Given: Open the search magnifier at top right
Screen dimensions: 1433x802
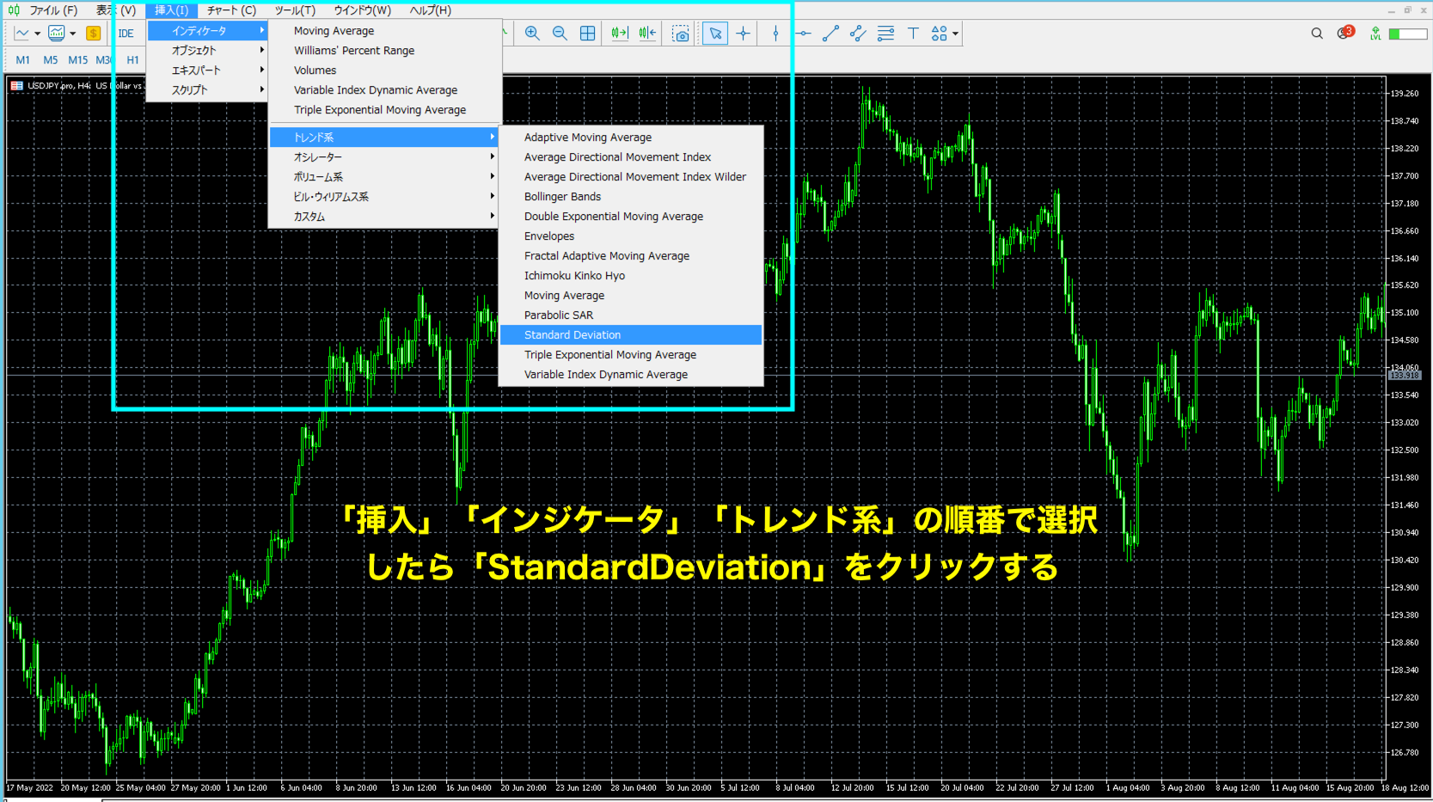Looking at the screenshot, I should [x=1316, y=33].
